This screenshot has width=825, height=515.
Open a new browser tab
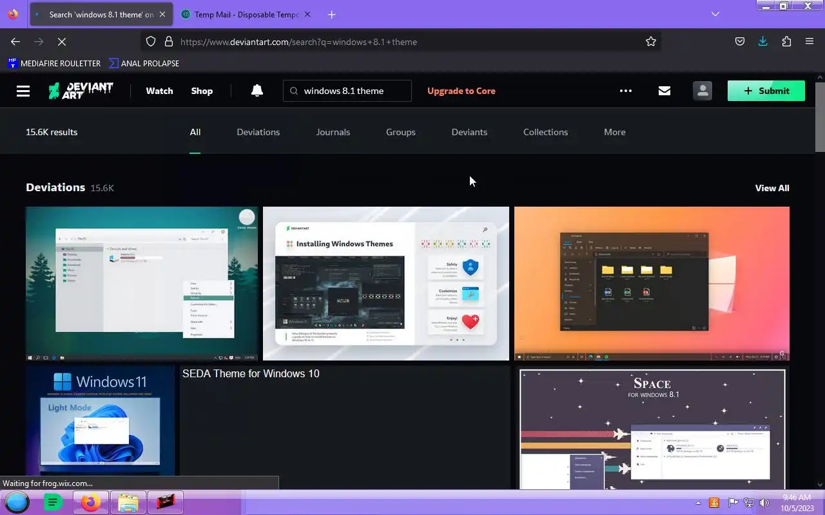click(x=331, y=14)
